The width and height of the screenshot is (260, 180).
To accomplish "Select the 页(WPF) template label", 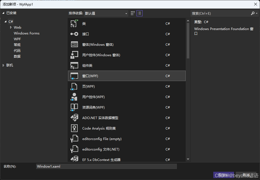I will [x=88, y=87].
